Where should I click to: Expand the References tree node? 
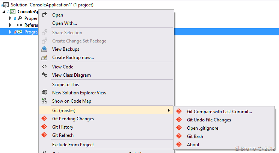point(11,25)
